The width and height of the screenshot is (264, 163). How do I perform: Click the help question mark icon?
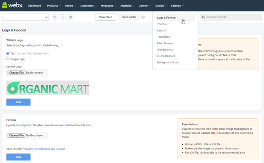[143, 17]
